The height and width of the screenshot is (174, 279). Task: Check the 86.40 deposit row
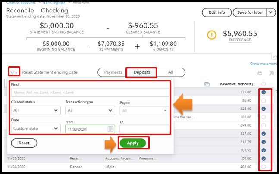pyautogui.click(x=263, y=100)
